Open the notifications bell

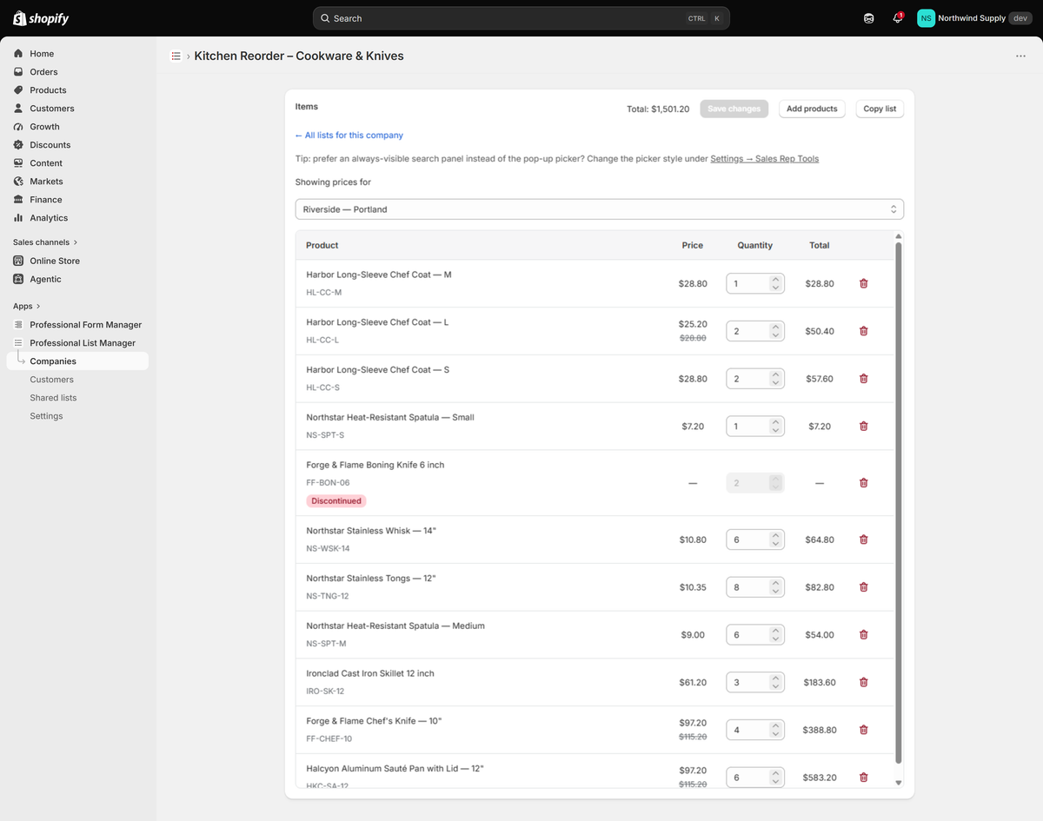pos(898,18)
